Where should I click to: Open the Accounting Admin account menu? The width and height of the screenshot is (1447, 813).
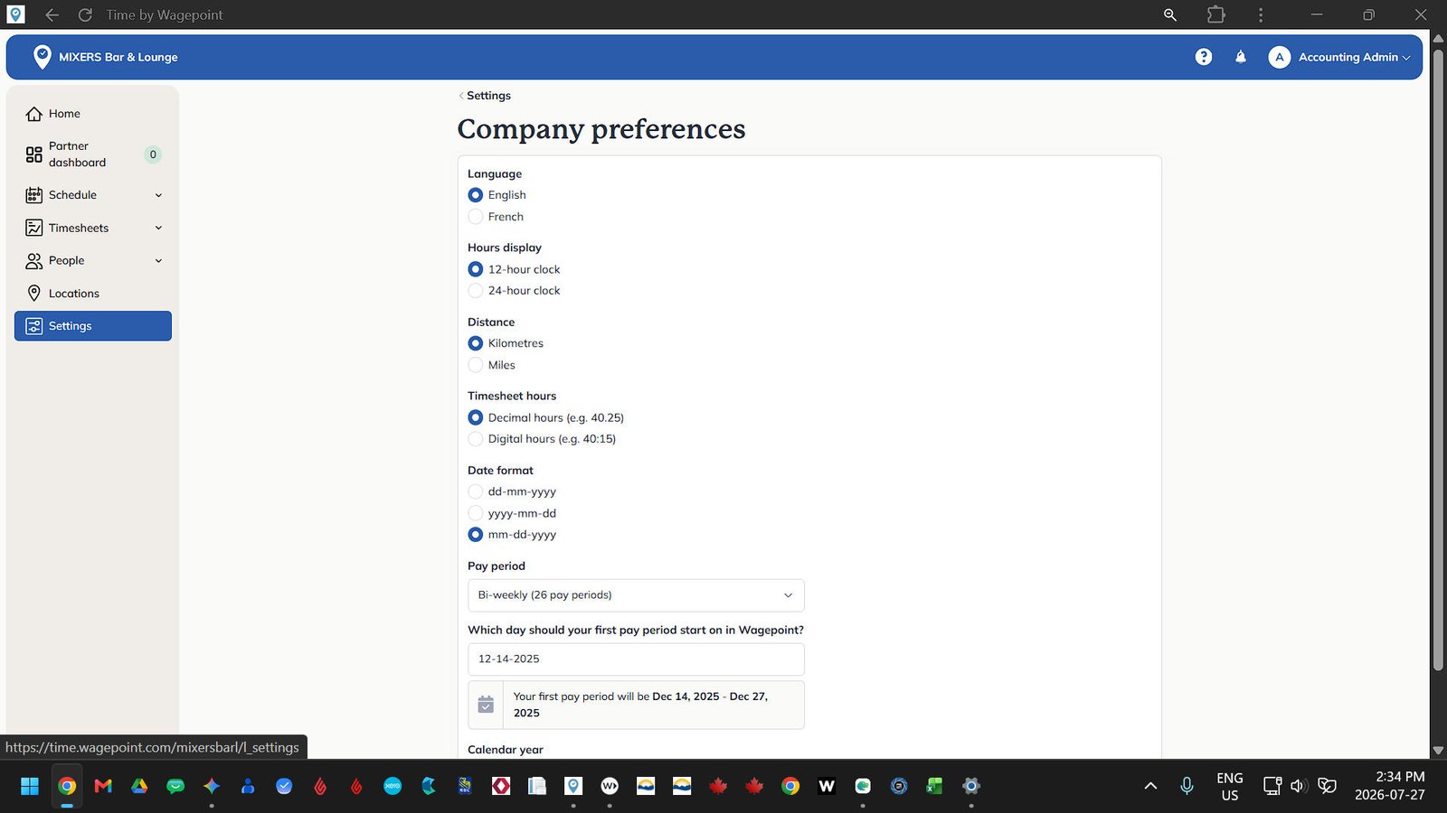pos(1339,57)
